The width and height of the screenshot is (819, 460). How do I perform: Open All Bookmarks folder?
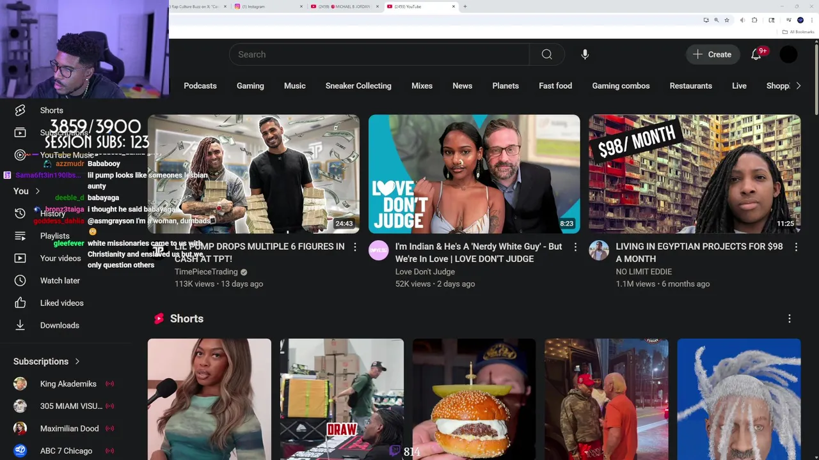click(798, 32)
